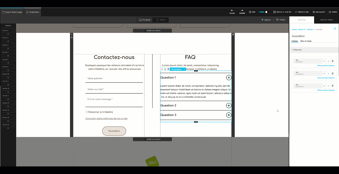Collapse Question 1 with the circled X button

click(x=229, y=78)
